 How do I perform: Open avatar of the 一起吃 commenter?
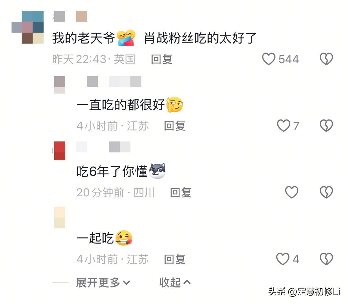coord(60,217)
